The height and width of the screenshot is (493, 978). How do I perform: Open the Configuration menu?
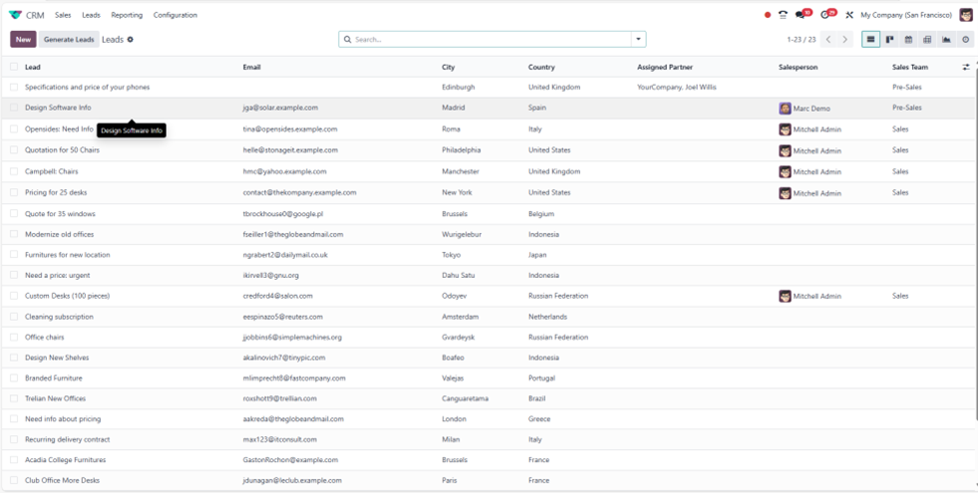[x=174, y=15]
